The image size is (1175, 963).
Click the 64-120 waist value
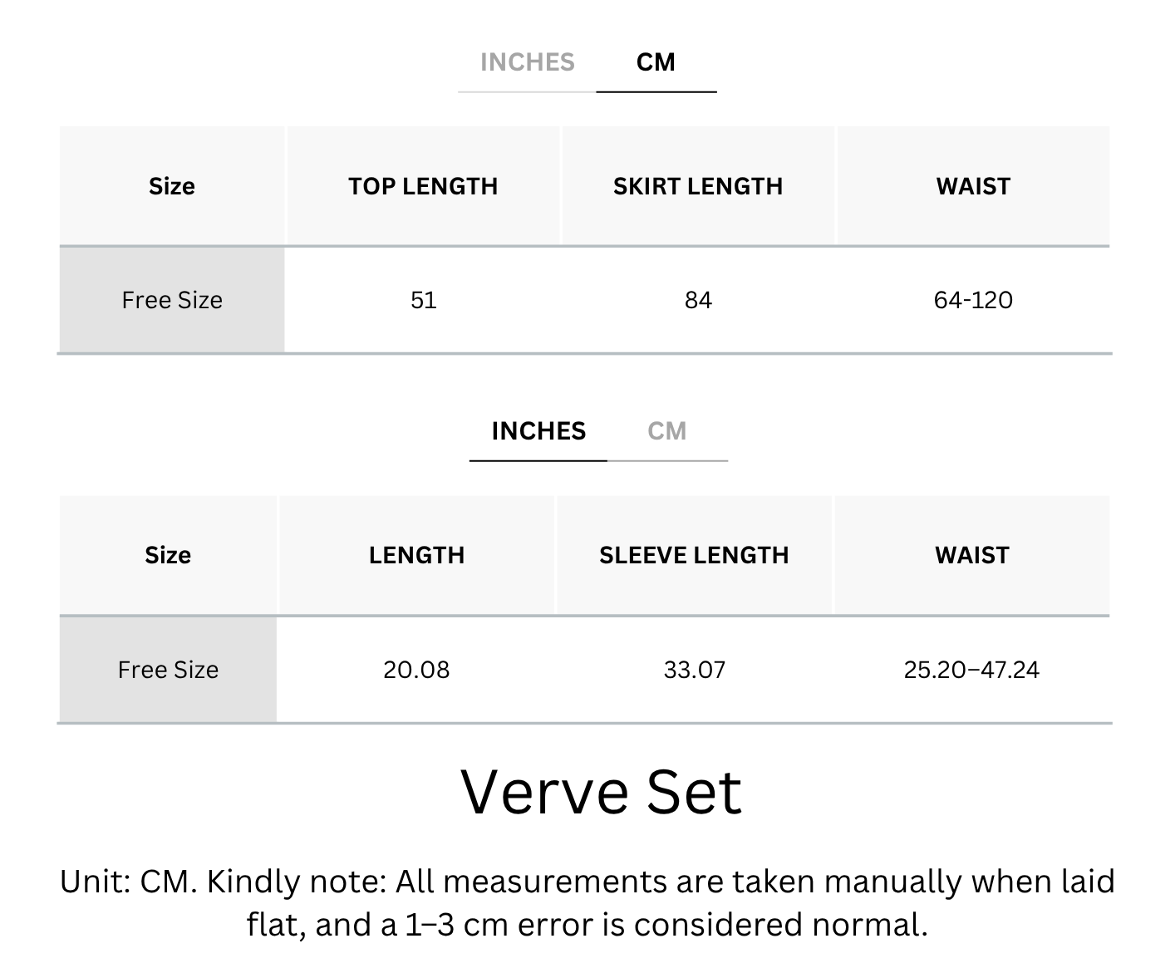pos(973,300)
